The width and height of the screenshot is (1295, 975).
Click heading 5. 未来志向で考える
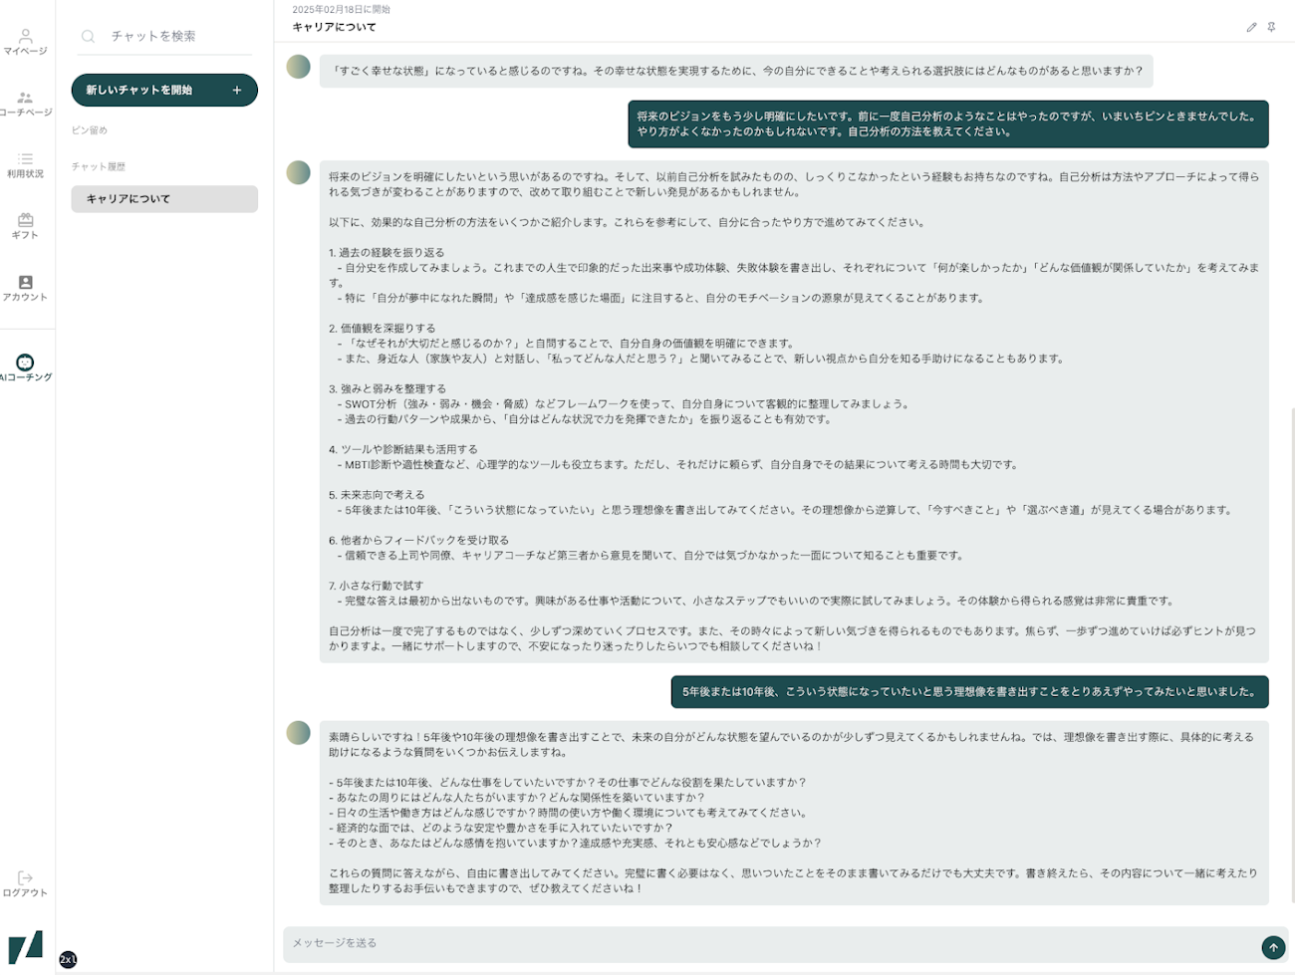point(377,494)
